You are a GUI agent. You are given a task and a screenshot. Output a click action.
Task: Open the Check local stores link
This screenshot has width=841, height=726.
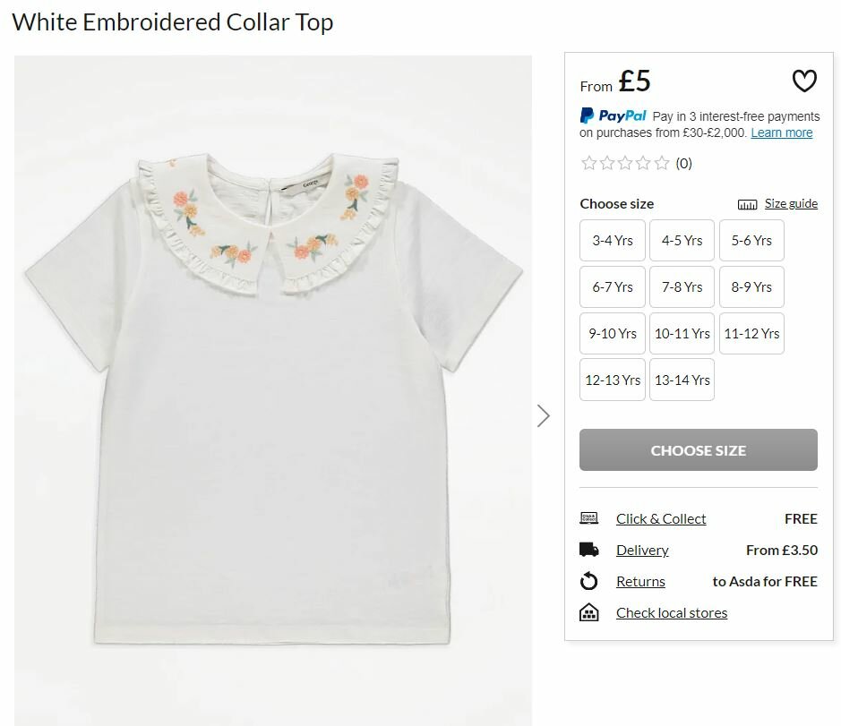671,613
